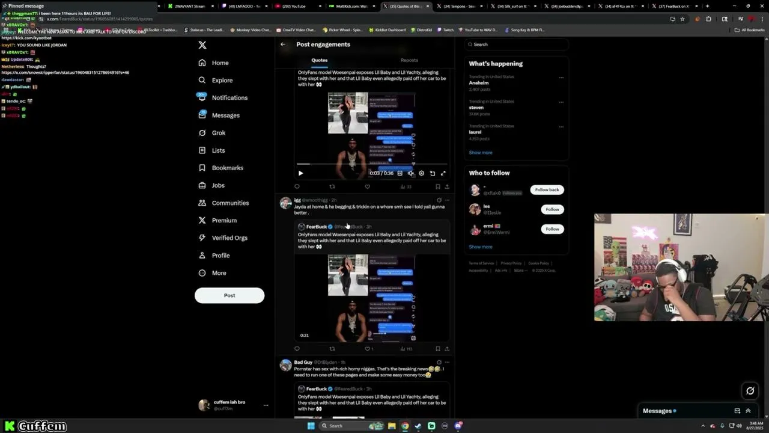Click Grok icon on igg's post
769x433 pixels.
tap(439, 200)
